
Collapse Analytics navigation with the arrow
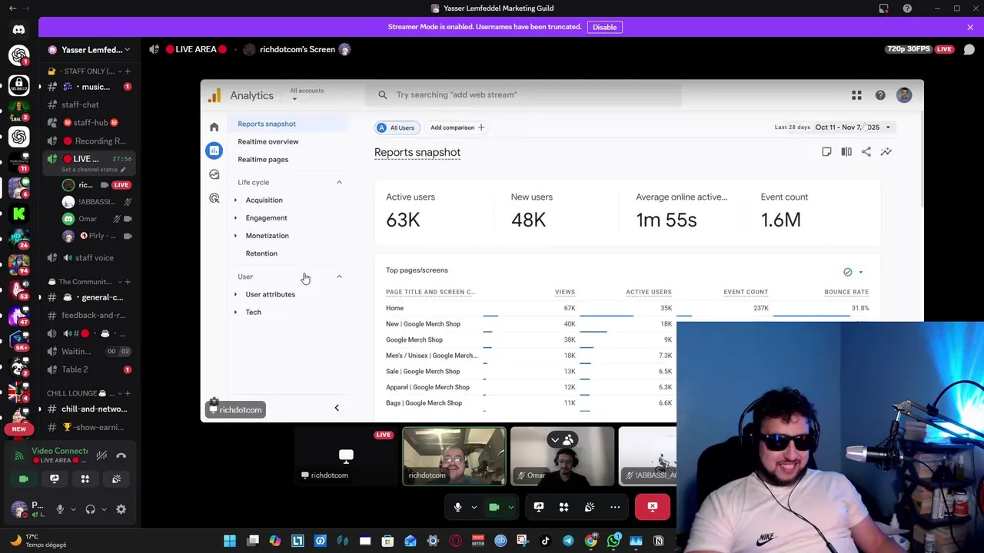click(336, 408)
